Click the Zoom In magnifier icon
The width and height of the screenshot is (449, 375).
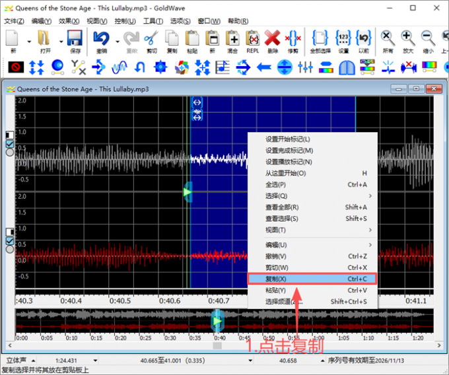[x=408, y=38]
